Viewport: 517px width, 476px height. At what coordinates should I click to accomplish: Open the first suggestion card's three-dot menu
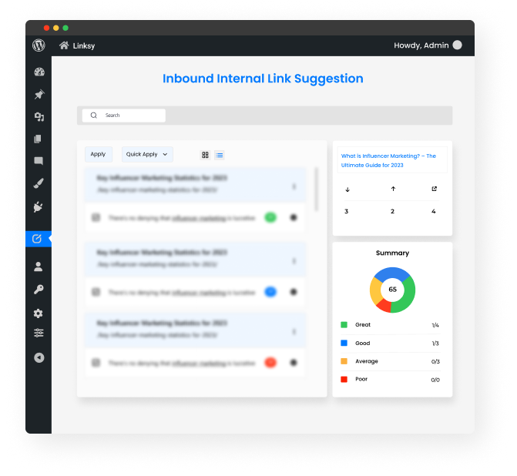click(x=294, y=186)
